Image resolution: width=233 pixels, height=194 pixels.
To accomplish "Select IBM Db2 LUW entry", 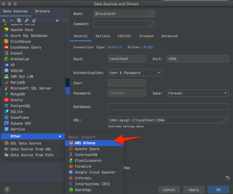I will [33, 77].
